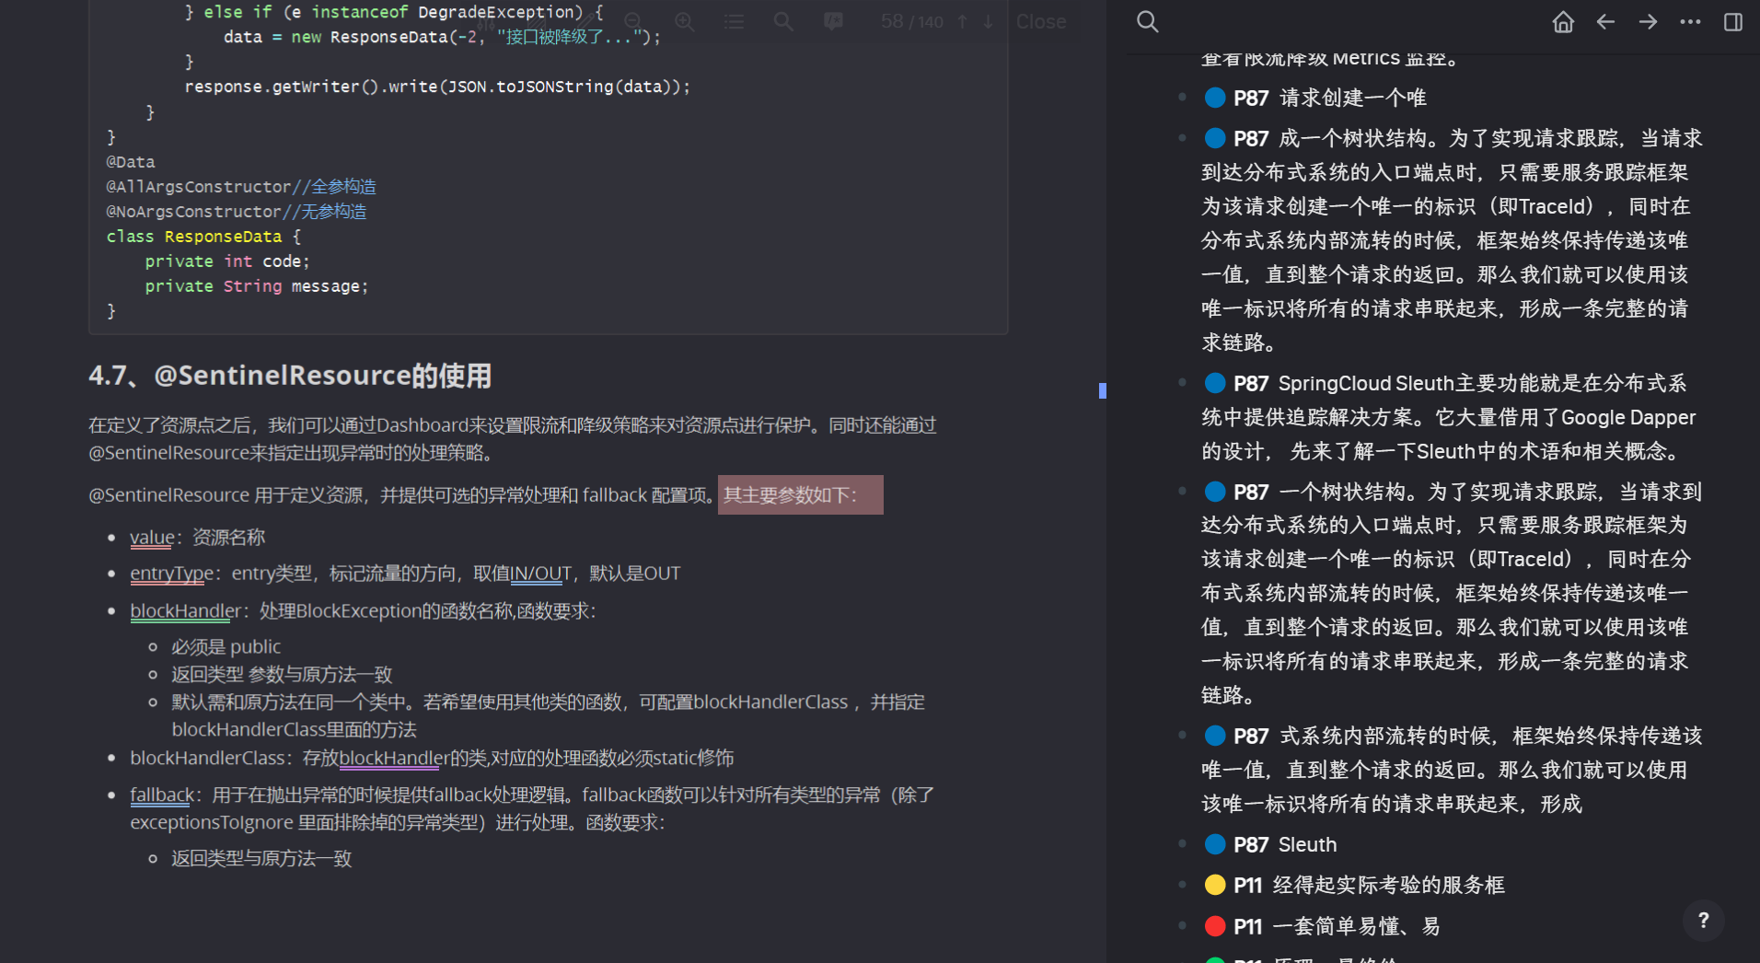Image resolution: width=1760 pixels, height=963 pixels.
Task: Click the annotation comment bubble icon
Action: point(833,21)
